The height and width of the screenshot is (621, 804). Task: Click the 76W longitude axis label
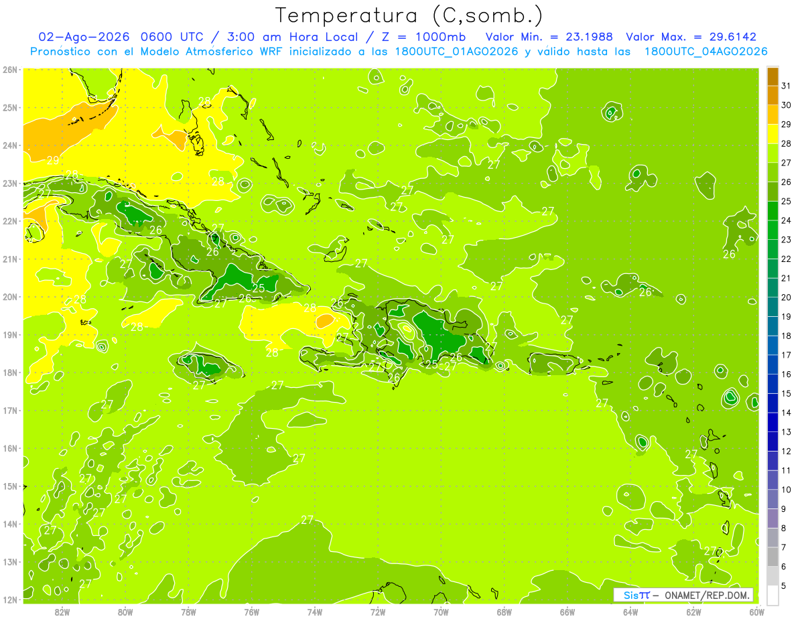point(251,612)
